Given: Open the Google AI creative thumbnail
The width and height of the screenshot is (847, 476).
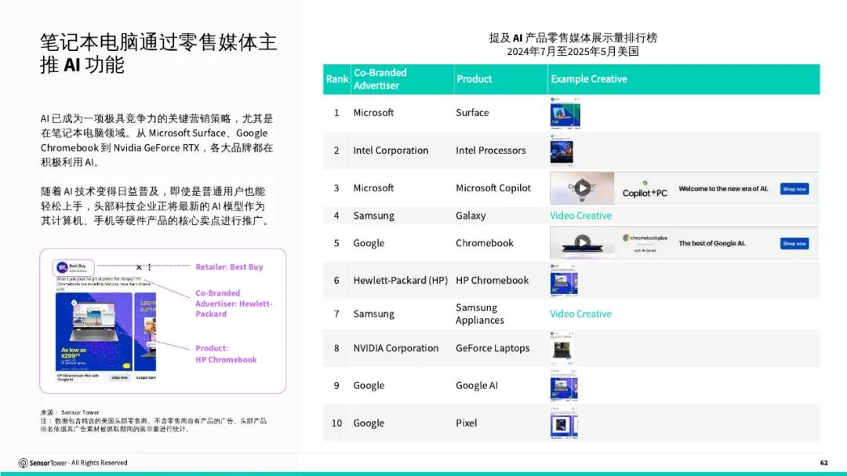Looking at the screenshot, I should [x=564, y=386].
